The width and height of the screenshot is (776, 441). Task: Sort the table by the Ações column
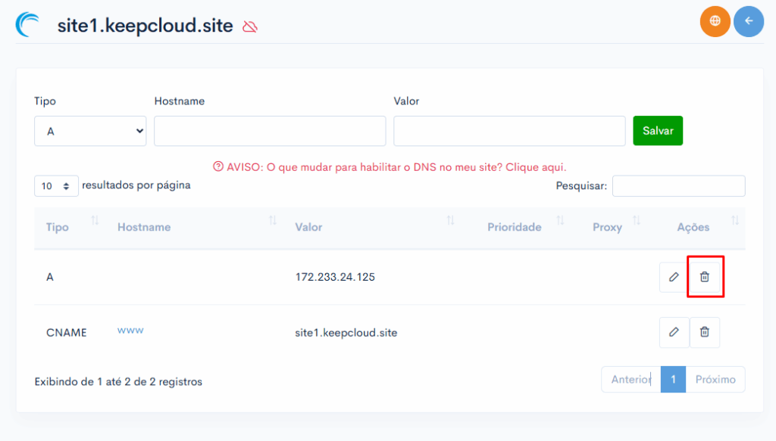[x=735, y=220]
